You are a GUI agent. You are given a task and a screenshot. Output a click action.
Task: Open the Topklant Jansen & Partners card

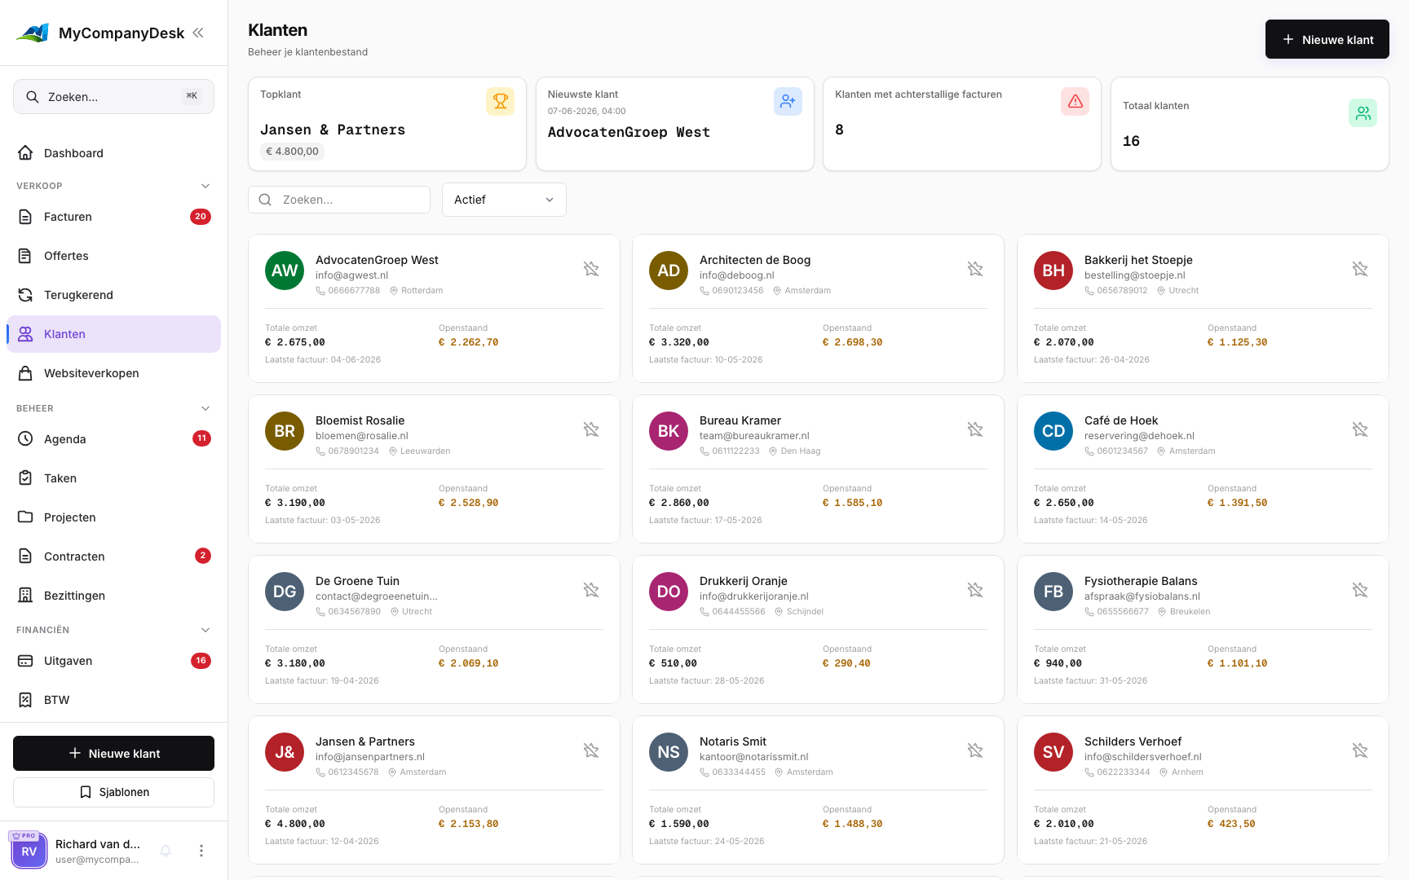(x=387, y=124)
